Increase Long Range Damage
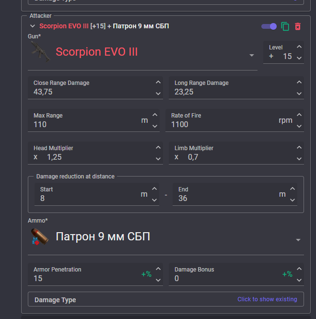The width and height of the screenshot is (316, 319). pyautogui.click(x=299, y=82)
